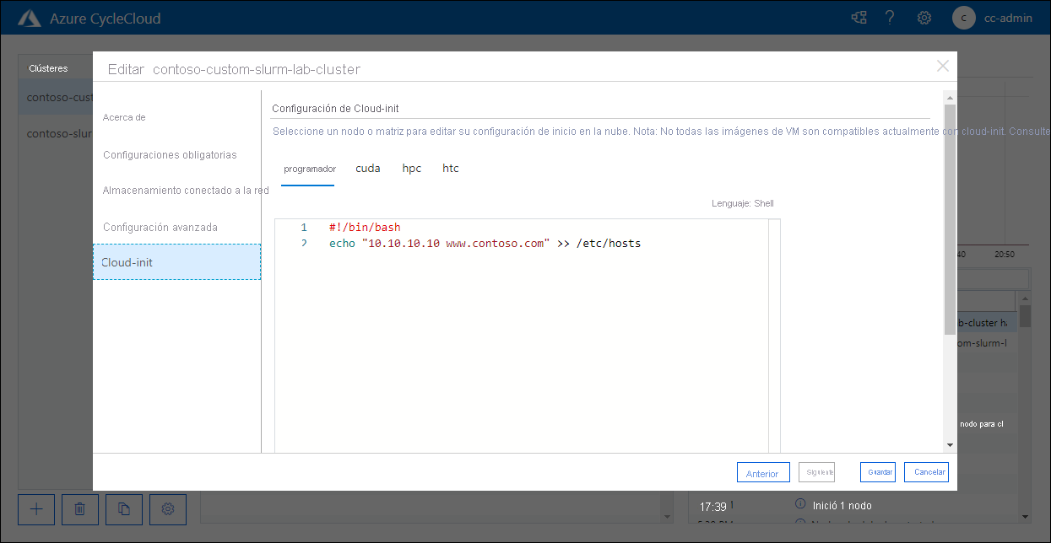
Task: Open the cluster topology icon in the top bar
Action: (x=859, y=17)
